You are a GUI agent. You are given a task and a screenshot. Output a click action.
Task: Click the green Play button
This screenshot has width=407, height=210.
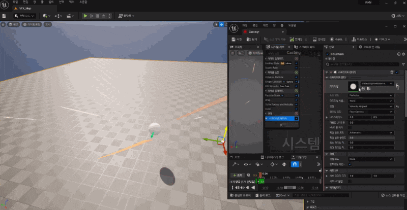click(x=85, y=16)
